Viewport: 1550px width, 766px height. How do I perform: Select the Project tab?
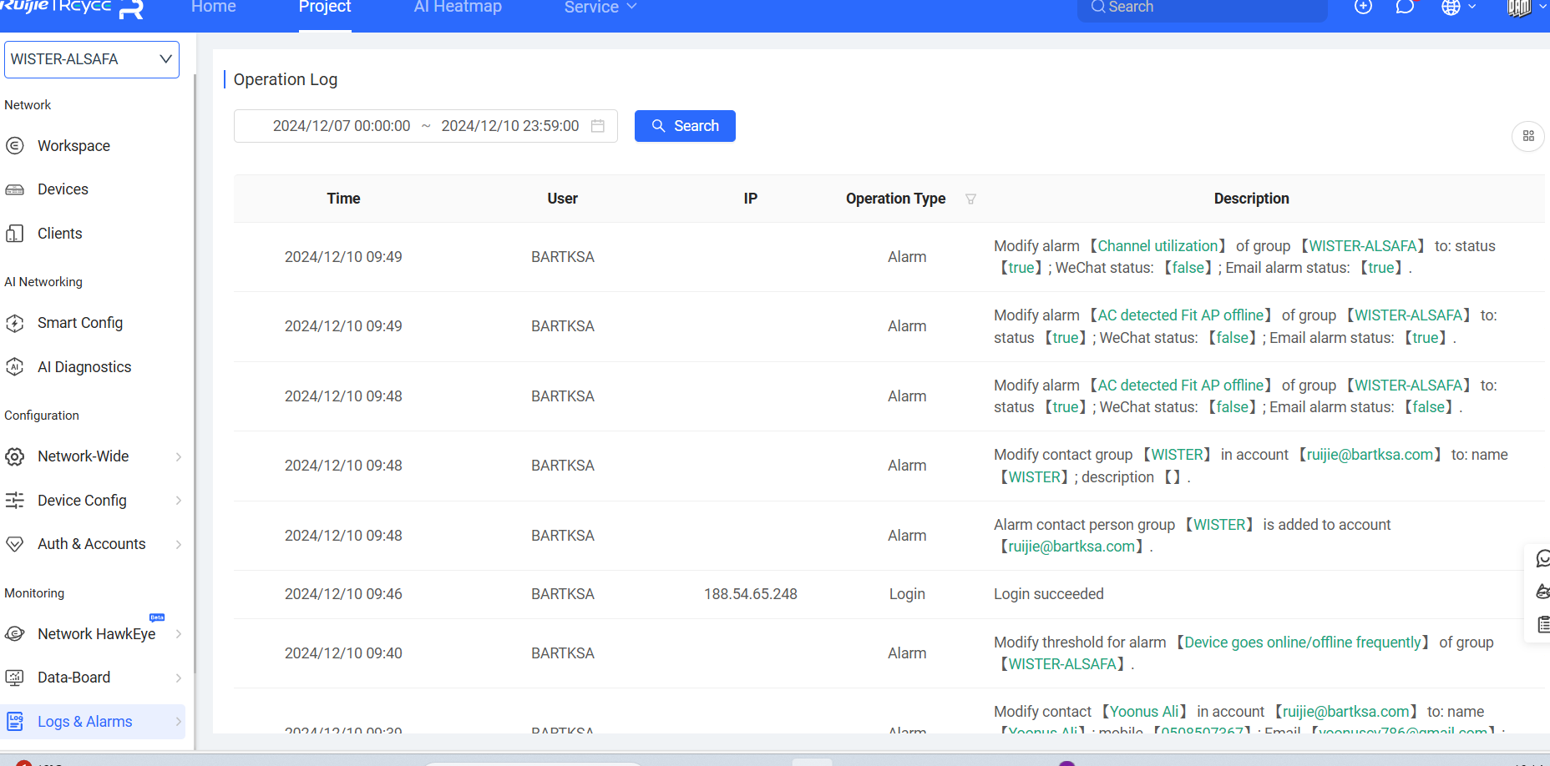click(x=325, y=8)
